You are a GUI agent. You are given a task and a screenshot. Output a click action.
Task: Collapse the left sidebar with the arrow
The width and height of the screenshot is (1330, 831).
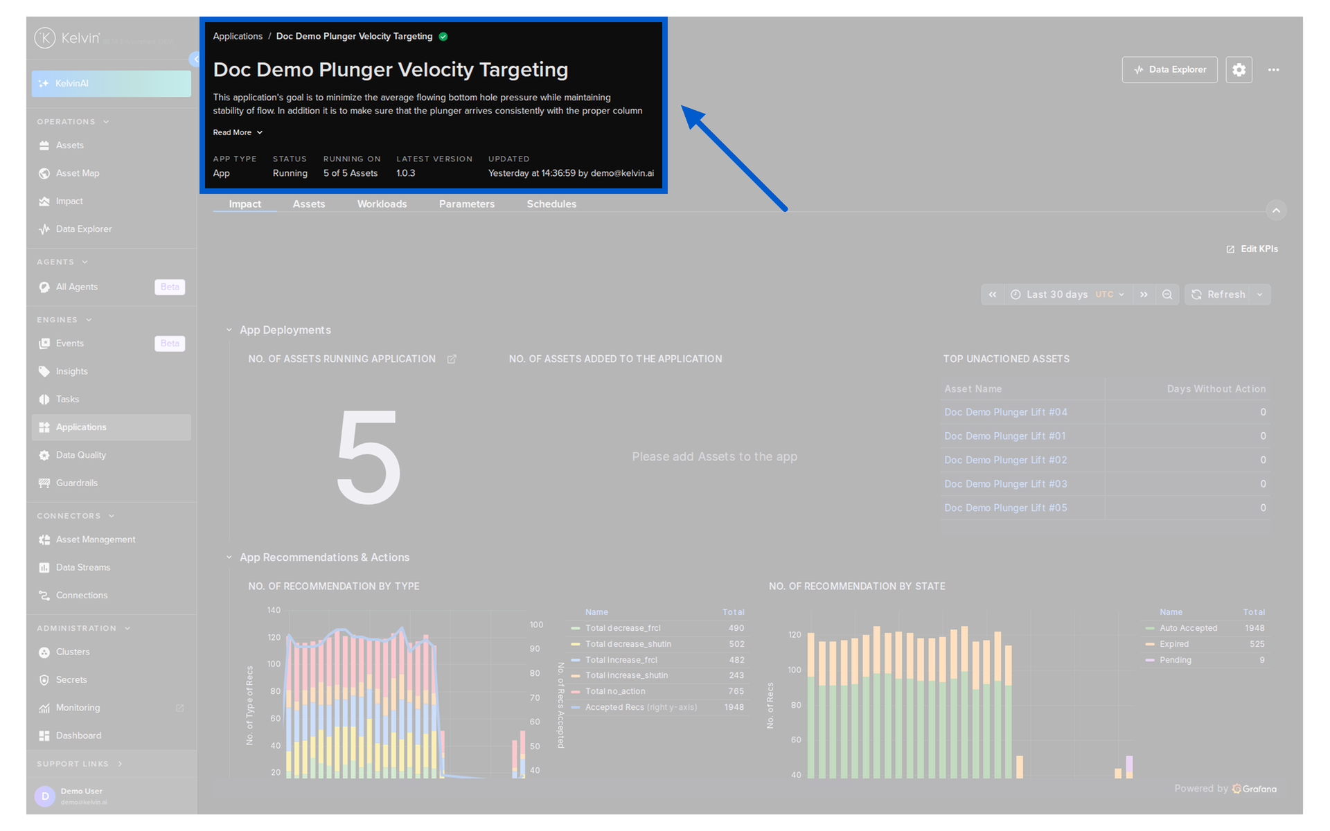pyautogui.click(x=195, y=60)
